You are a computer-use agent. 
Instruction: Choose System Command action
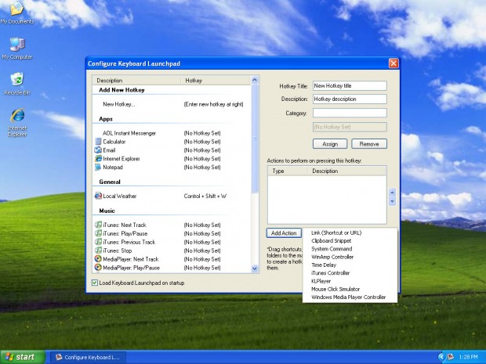click(350, 249)
